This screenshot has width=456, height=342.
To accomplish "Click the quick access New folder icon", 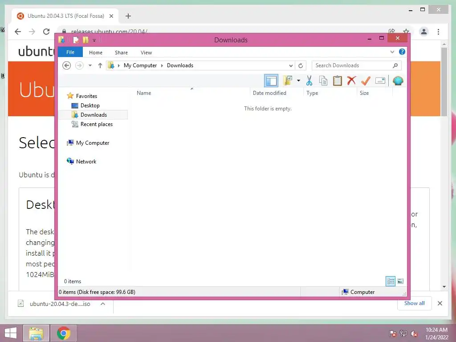I will pyautogui.click(x=85, y=40).
